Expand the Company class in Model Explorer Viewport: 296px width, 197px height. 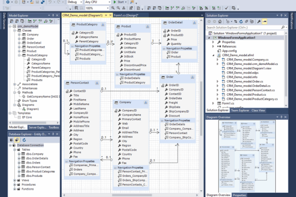19,35
